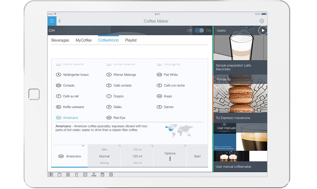Switch to the Beverages tab
Viewport: 317px width, 189px height.
pos(60,40)
